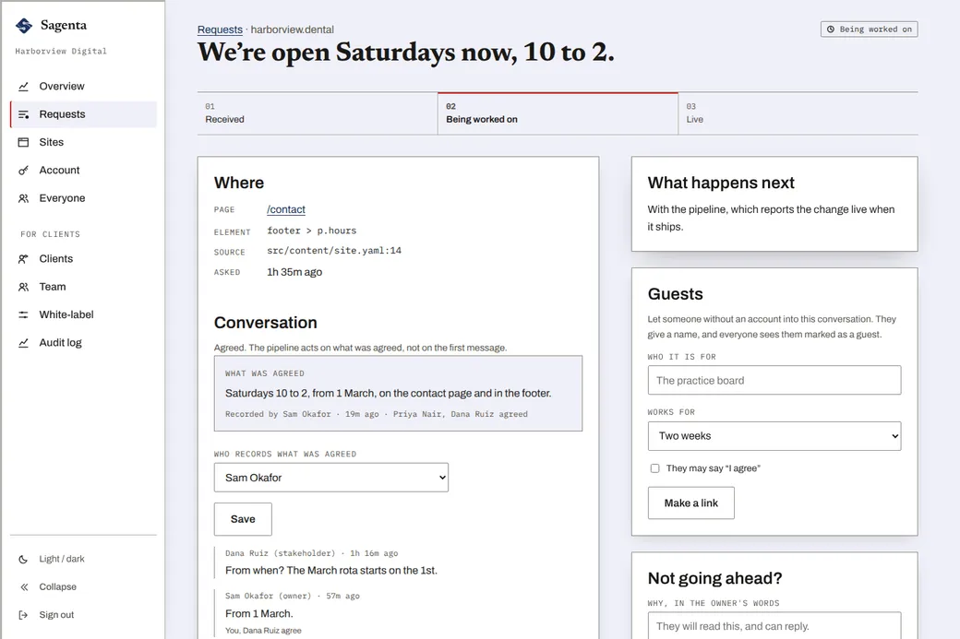Select the 03 Live step

(798, 113)
